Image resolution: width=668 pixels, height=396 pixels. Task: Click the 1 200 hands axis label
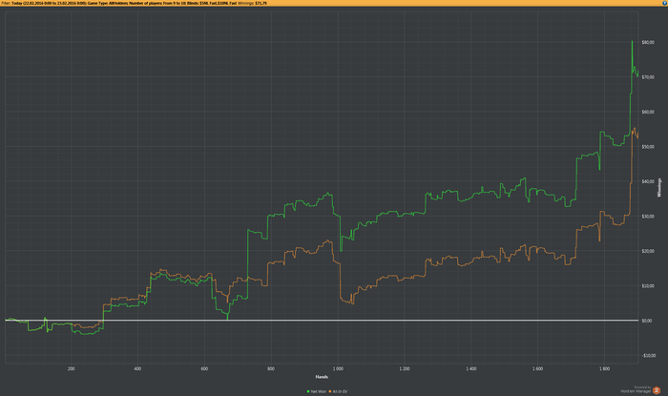(405, 368)
